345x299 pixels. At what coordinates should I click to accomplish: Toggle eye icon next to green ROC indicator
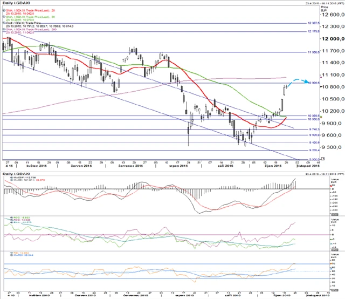(12, 218)
